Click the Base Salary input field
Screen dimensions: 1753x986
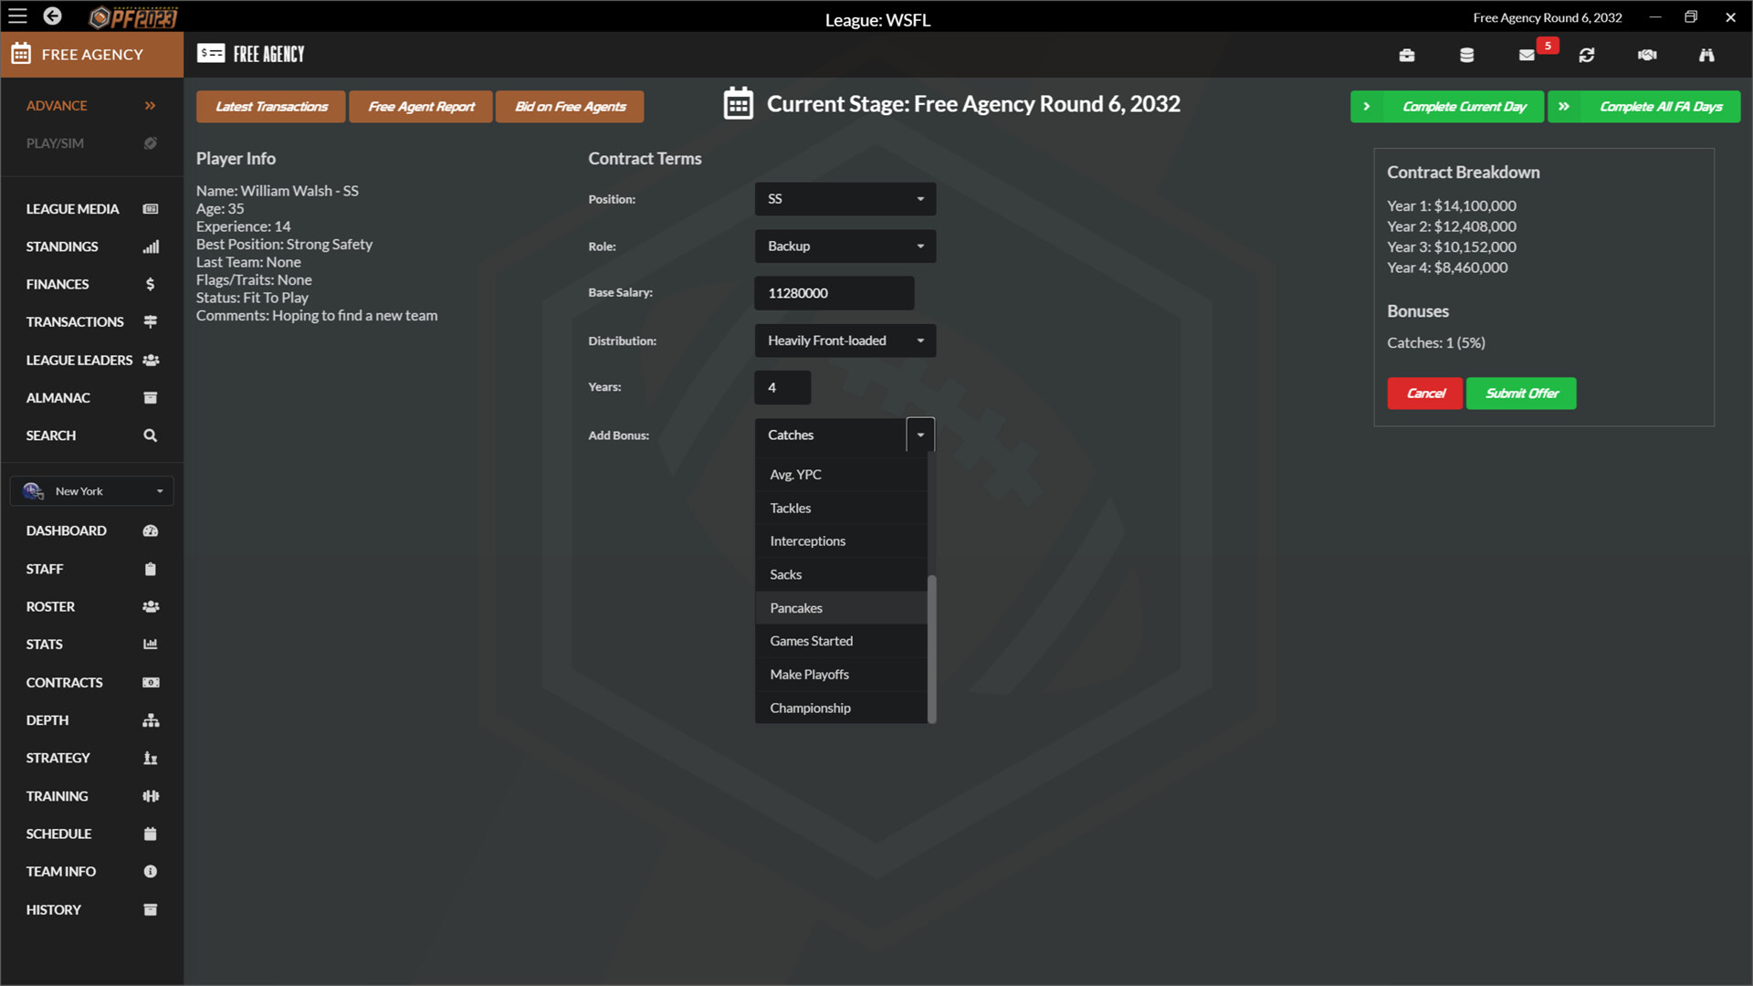(x=835, y=292)
